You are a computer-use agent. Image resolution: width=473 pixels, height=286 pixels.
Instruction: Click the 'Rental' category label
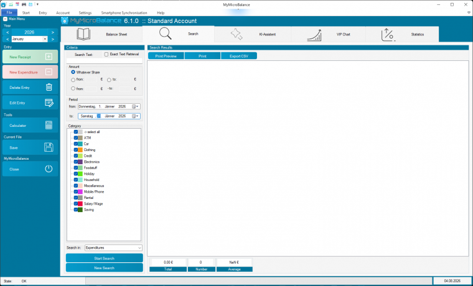tap(88, 198)
